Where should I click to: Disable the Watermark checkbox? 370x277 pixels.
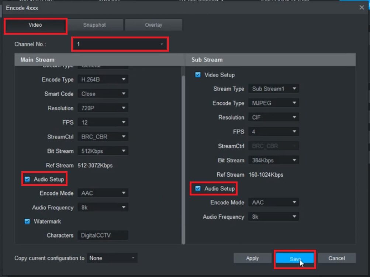click(x=27, y=222)
